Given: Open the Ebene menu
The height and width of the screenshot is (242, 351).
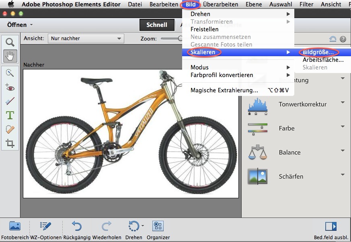Looking at the screenshot, I should coord(254,4).
